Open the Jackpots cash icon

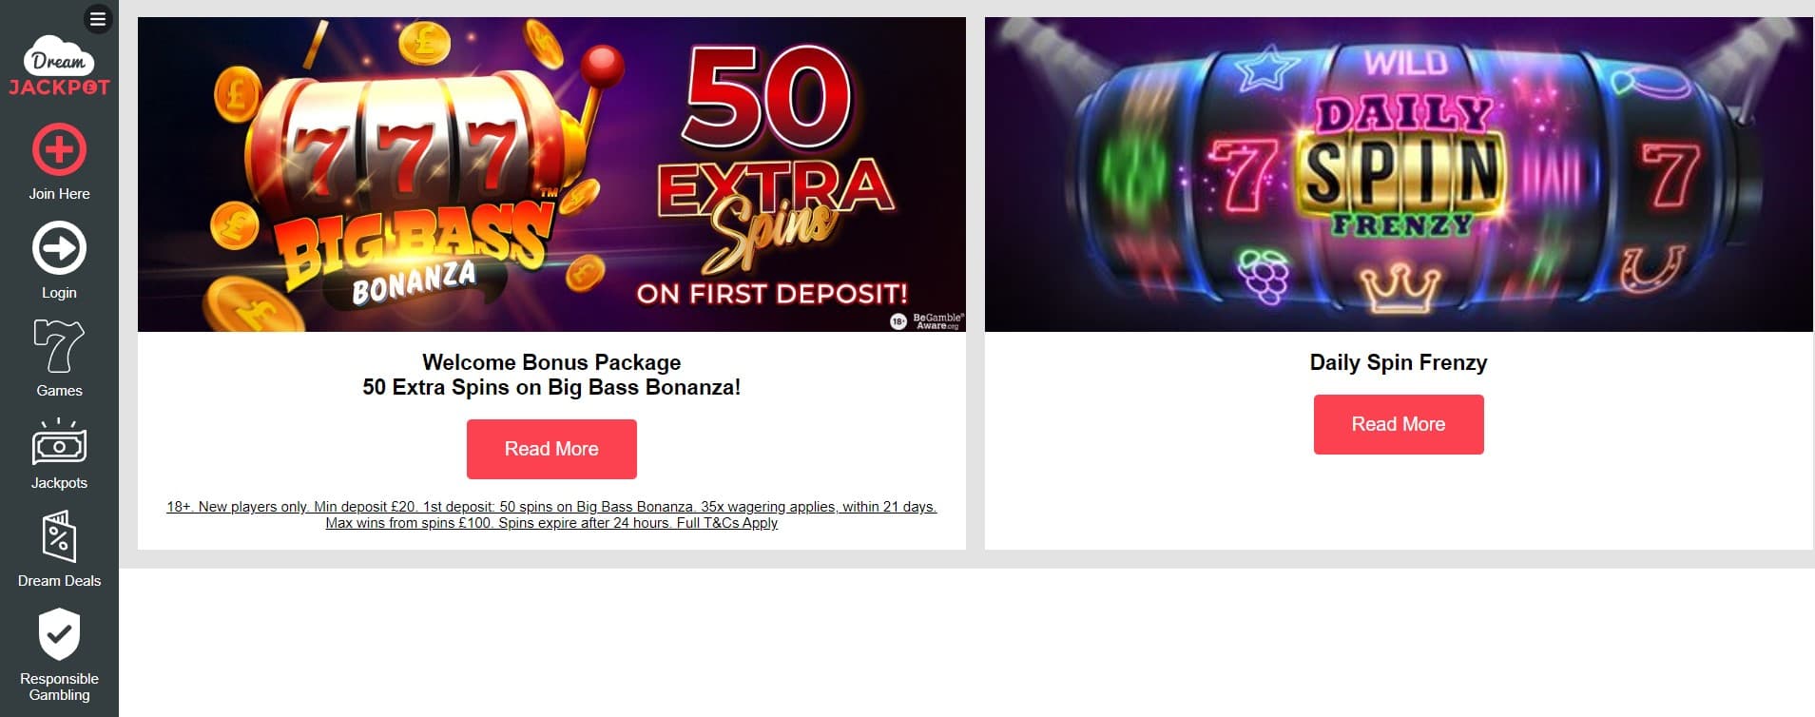coord(59,442)
